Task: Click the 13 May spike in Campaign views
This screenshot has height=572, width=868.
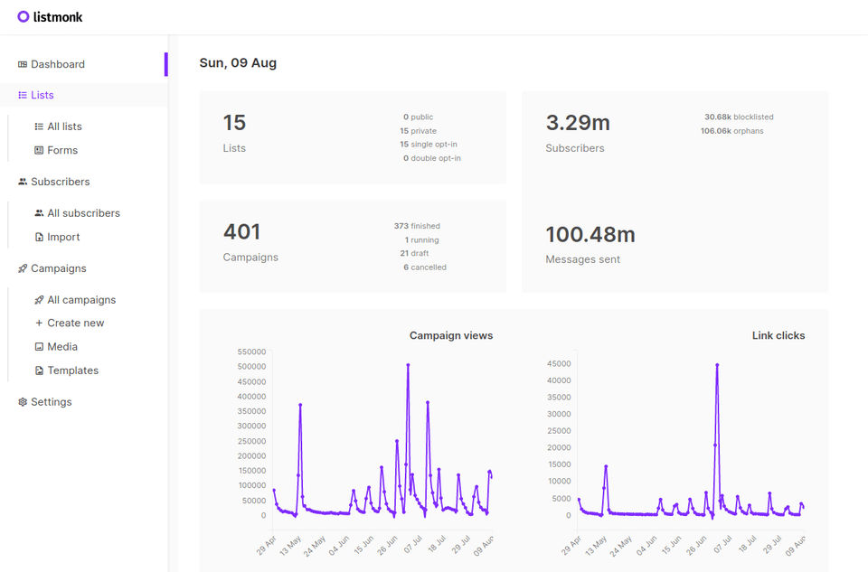Action: 300,405
